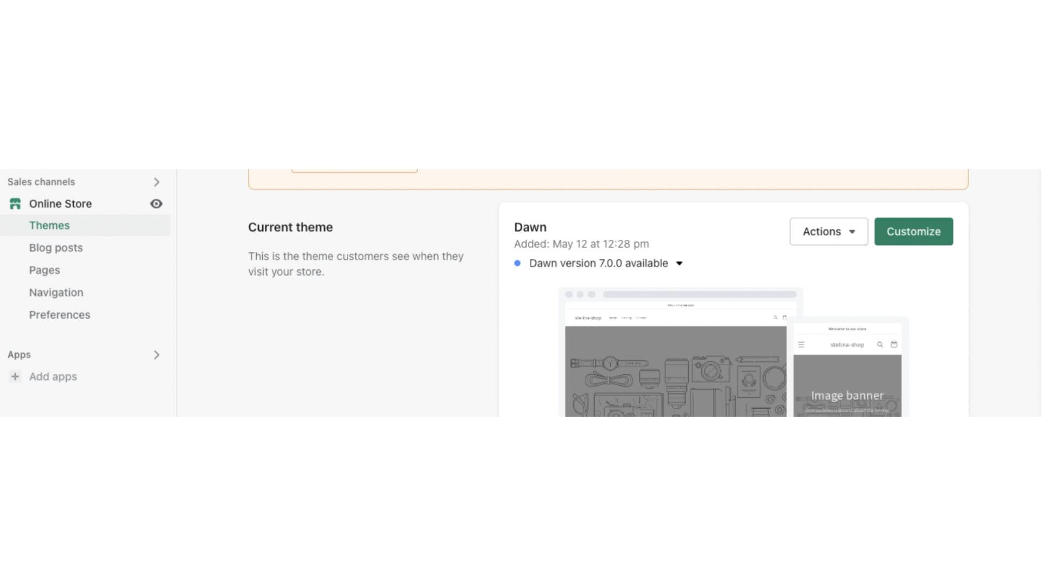Click the Current theme heading

click(290, 227)
